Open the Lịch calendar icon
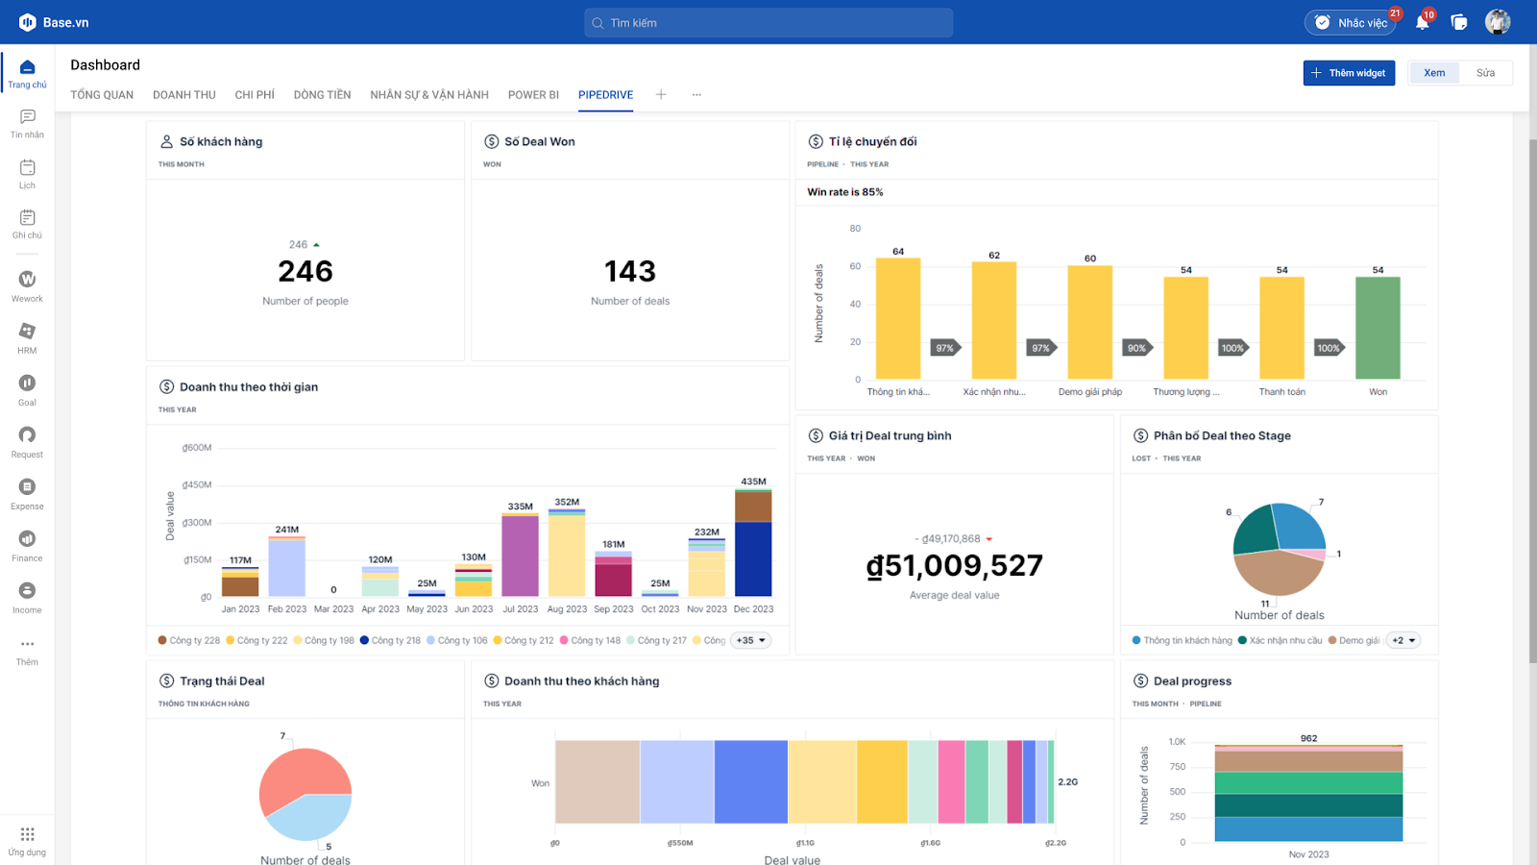Viewport: 1537px width, 865px height. click(27, 174)
